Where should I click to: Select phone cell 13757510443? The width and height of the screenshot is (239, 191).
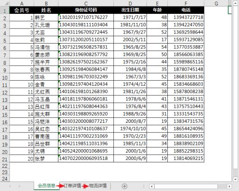tap(186, 106)
